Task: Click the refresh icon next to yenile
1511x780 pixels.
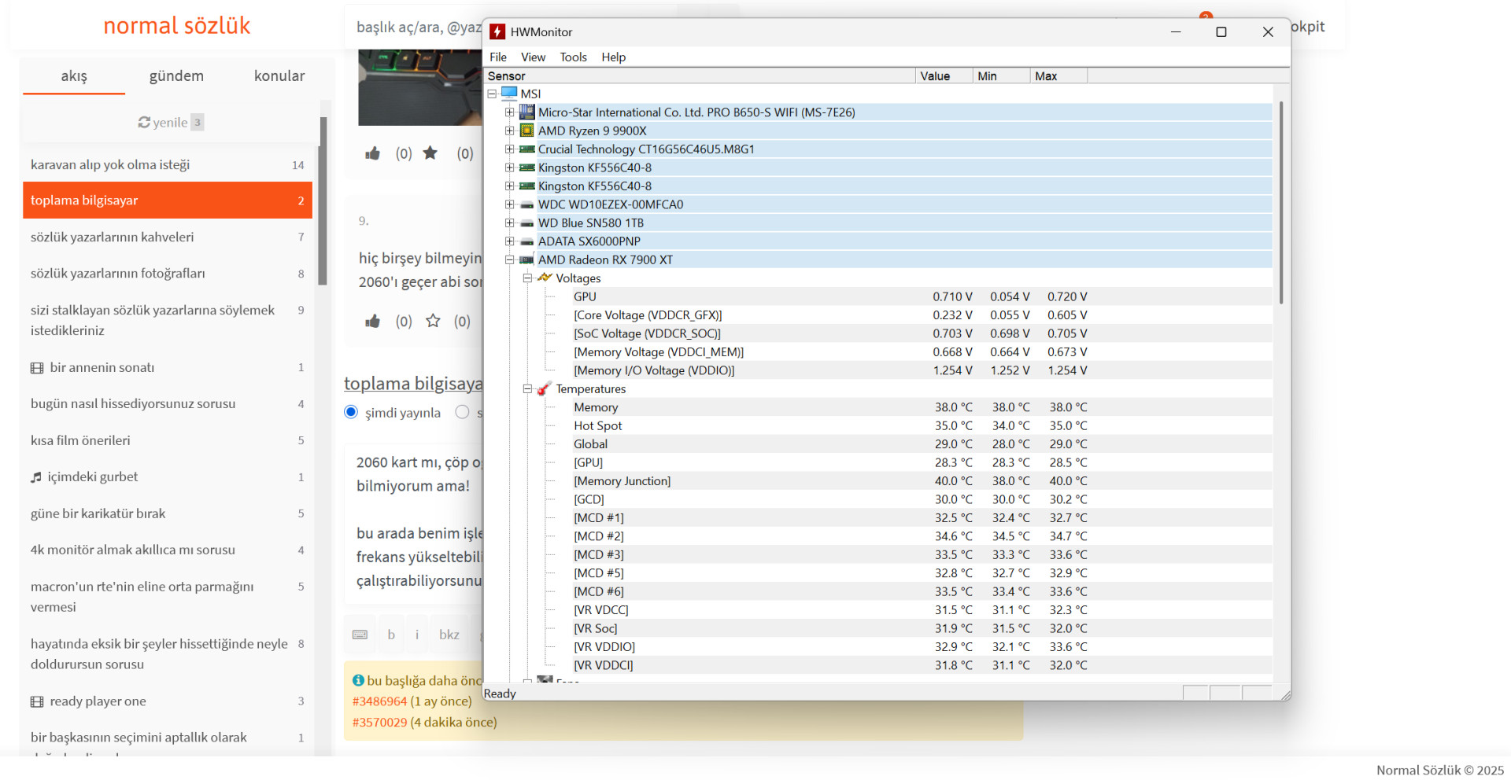Action: 144,123
